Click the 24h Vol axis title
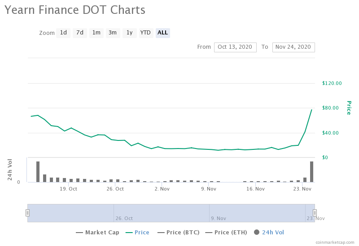 point(9,170)
